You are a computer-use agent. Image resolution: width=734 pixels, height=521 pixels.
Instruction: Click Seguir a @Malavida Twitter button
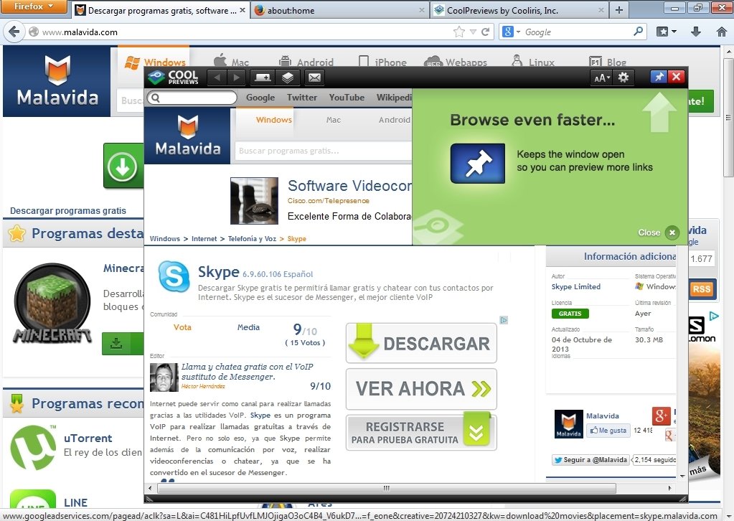click(x=591, y=460)
